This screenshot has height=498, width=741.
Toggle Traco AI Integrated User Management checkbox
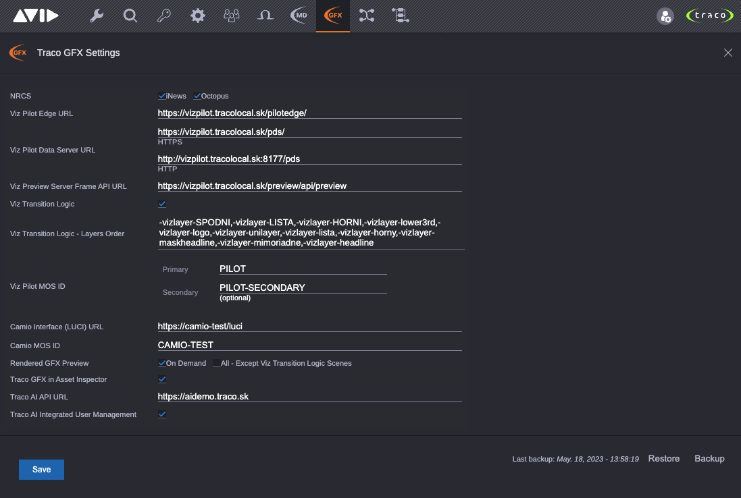pos(162,414)
